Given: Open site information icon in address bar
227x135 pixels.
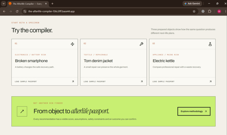Looking at the screenshot, I should click(x=25, y=11).
